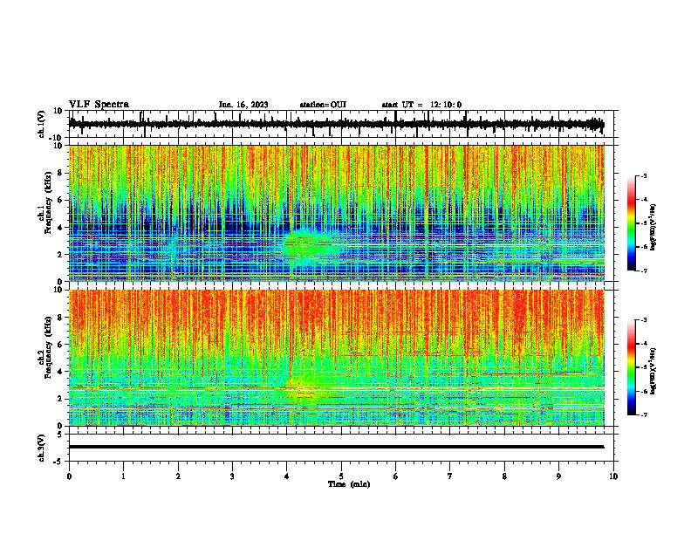
Task: Click the "ch.3(V)" axis label
Action: [x=42, y=448]
